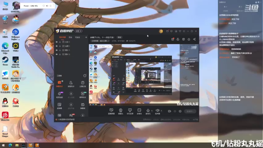
Task: Lock the 图片 2 source
Action: [x=60, y=54]
